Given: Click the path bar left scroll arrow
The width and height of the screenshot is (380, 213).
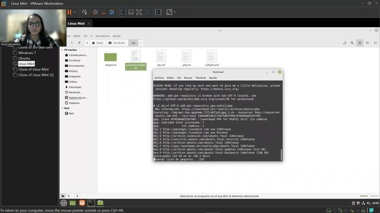Looking at the screenshot, I should (87, 43).
